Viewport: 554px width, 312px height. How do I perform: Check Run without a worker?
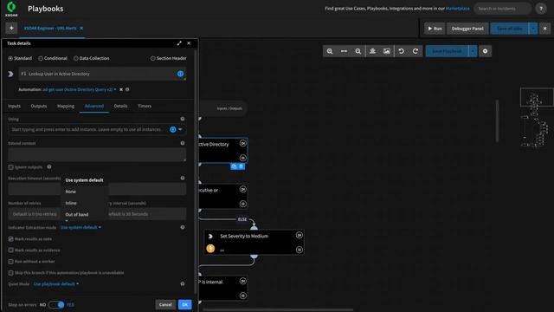point(10,262)
